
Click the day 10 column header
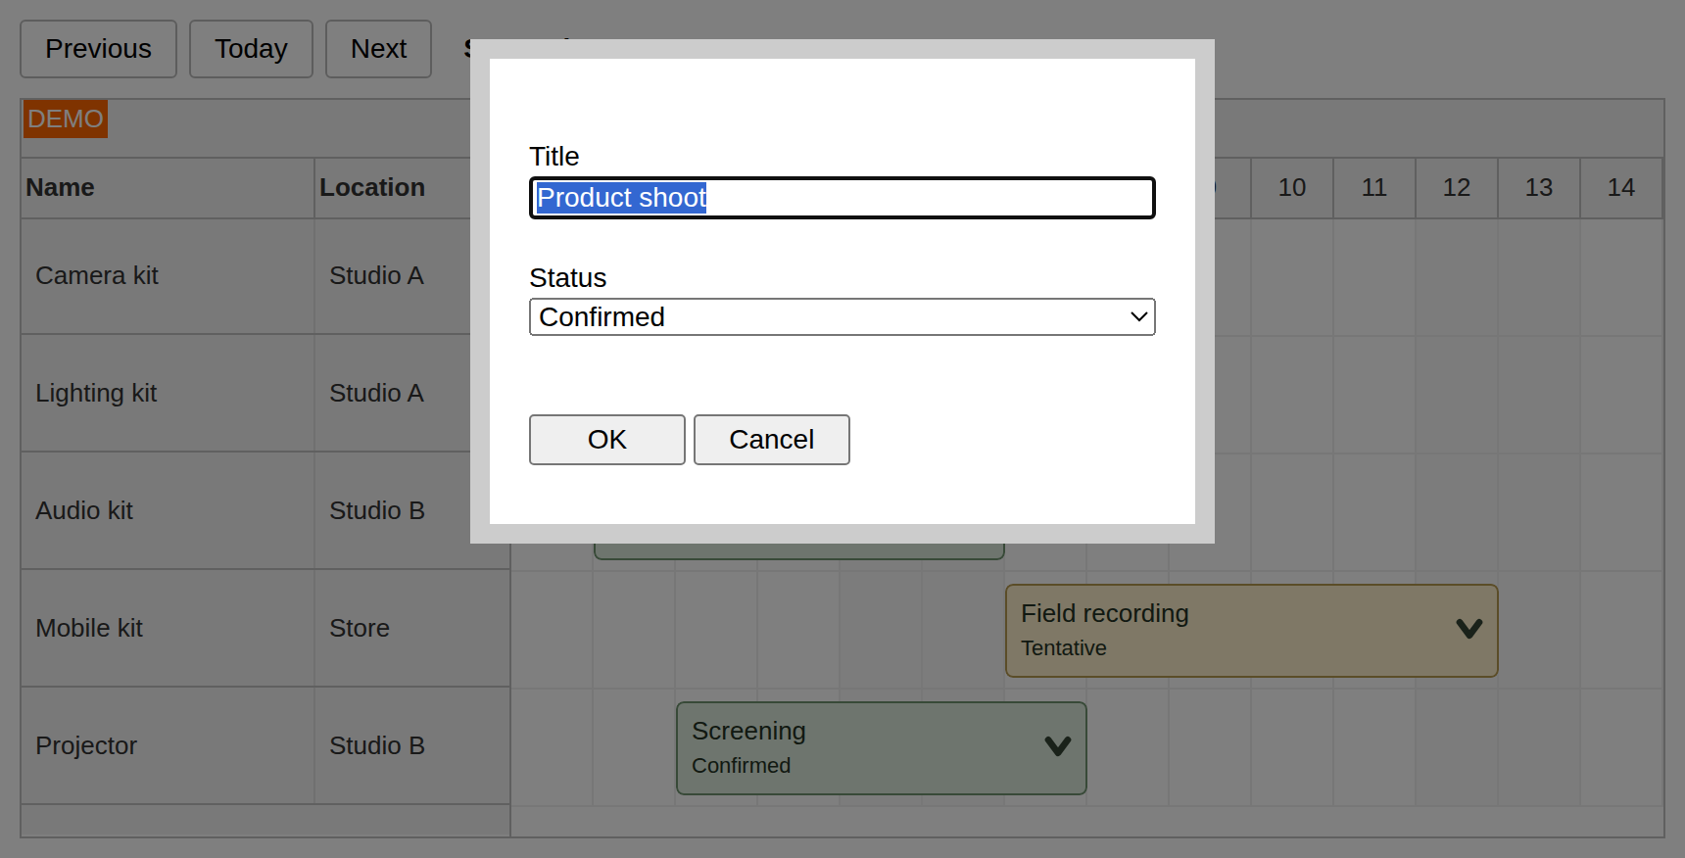pos(1292,188)
